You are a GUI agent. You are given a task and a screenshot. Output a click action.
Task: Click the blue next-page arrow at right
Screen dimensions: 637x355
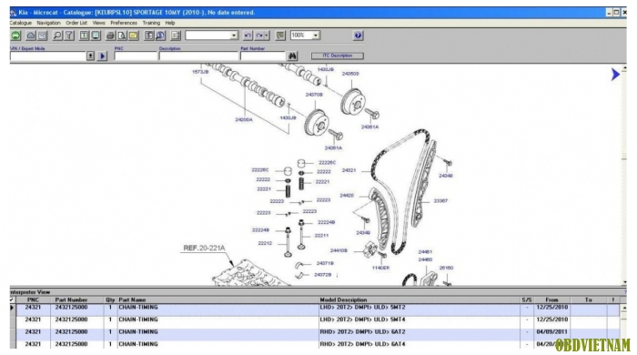[615, 75]
